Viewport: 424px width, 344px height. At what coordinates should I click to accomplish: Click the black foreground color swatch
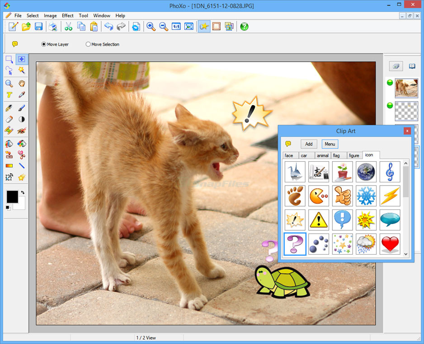point(12,196)
